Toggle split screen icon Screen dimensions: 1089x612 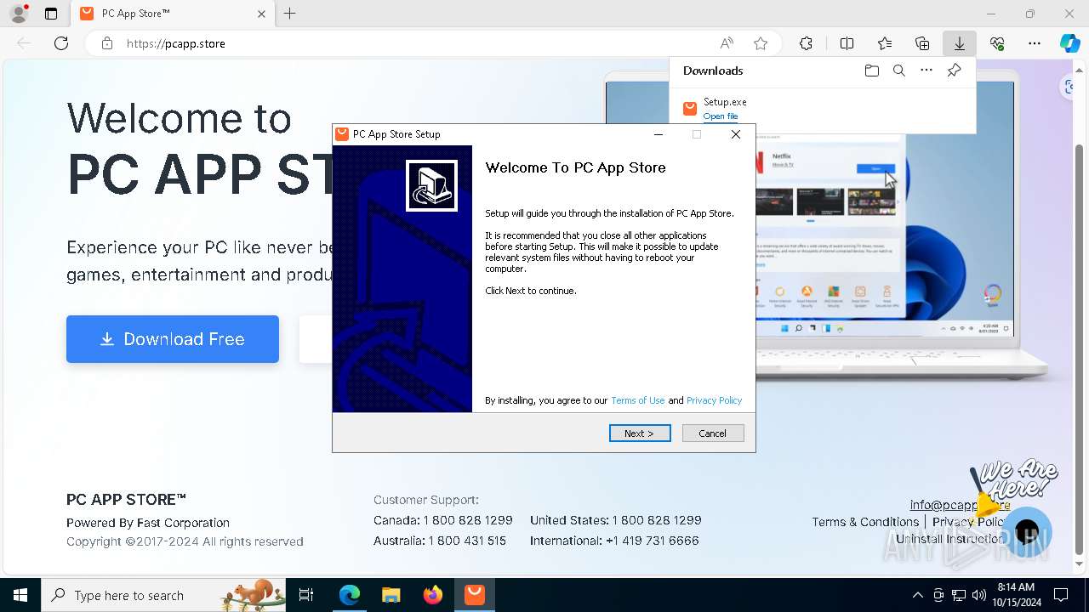pos(847,43)
